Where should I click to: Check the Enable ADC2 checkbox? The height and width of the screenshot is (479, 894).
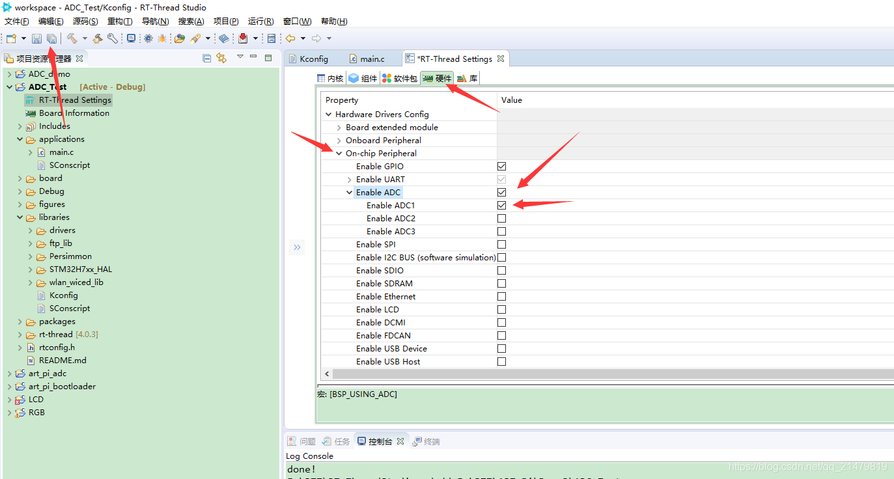click(501, 219)
